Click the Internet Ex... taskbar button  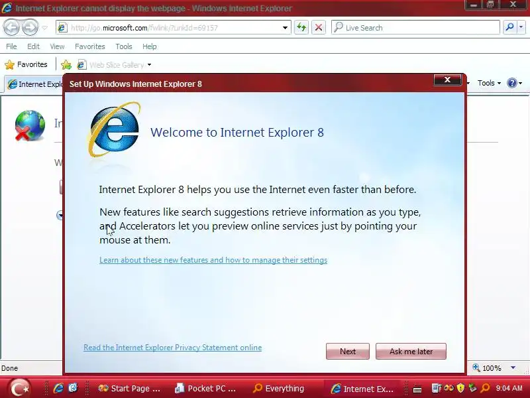tap(362, 389)
